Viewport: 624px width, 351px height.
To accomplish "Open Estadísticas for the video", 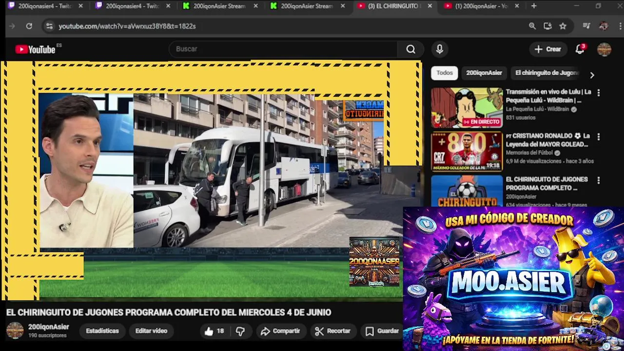I will (x=102, y=331).
